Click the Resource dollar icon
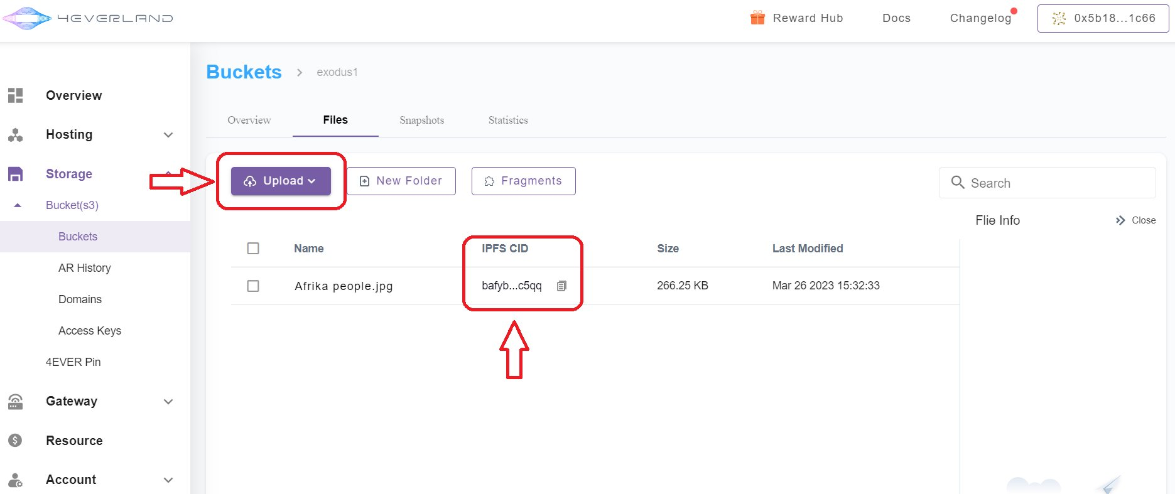 16,441
